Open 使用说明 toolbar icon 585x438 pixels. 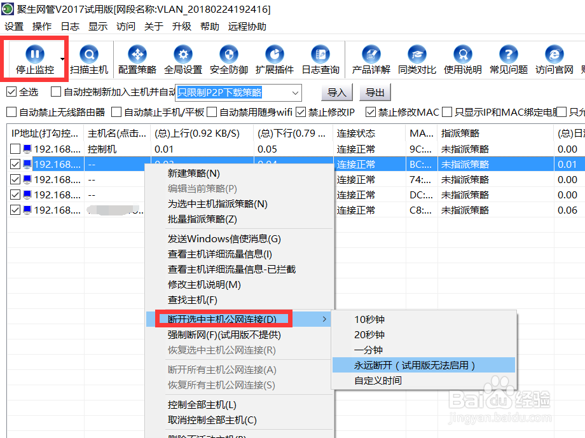(x=463, y=55)
